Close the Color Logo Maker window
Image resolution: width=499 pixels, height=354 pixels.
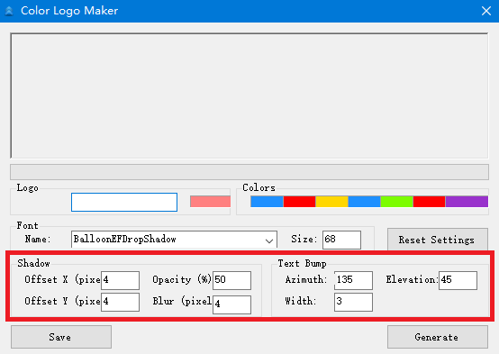pyautogui.click(x=486, y=11)
